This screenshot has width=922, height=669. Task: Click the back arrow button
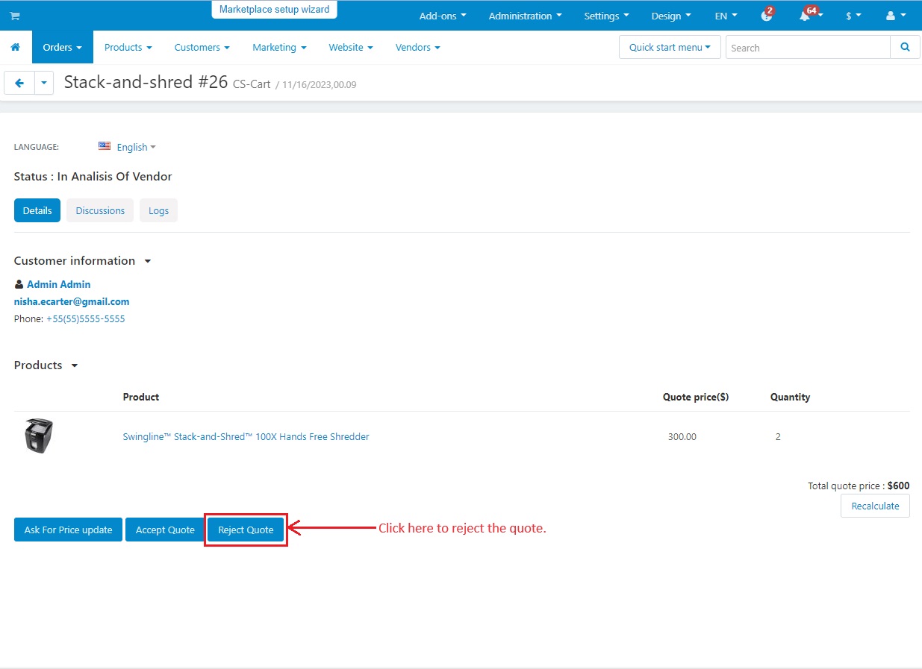coord(19,83)
